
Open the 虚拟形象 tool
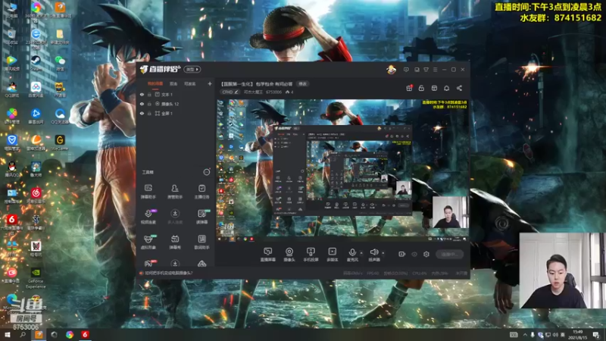(148, 242)
